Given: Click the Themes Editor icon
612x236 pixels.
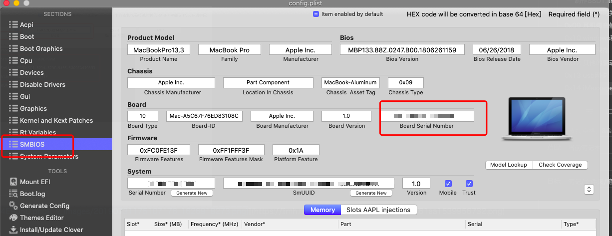Looking at the screenshot, I should (13, 218).
